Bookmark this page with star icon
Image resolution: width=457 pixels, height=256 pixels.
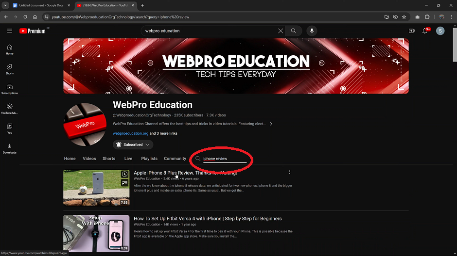pyautogui.click(x=404, y=17)
